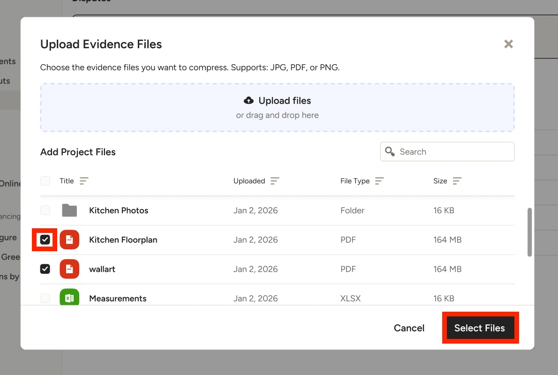Sort by Uploaded column icon
This screenshot has height=375, width=558.
tap(275, 181)
